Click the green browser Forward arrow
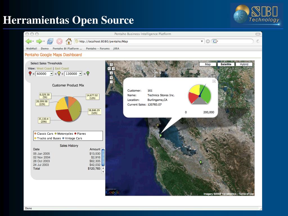288x216 pixels. (x=39, y=41)
